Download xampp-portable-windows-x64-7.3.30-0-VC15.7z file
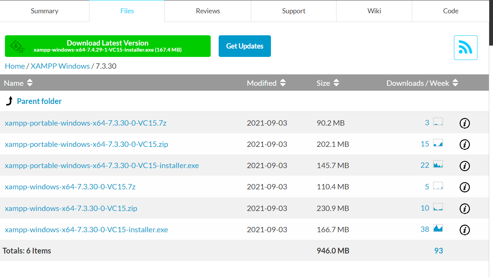This screenshot has width=493, height=277. coord(86,123)
